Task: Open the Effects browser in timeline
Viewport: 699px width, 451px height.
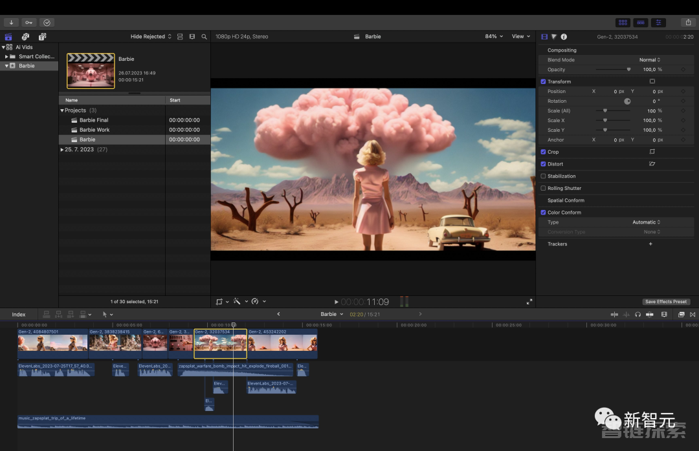Action: click(x=681, y=314)
